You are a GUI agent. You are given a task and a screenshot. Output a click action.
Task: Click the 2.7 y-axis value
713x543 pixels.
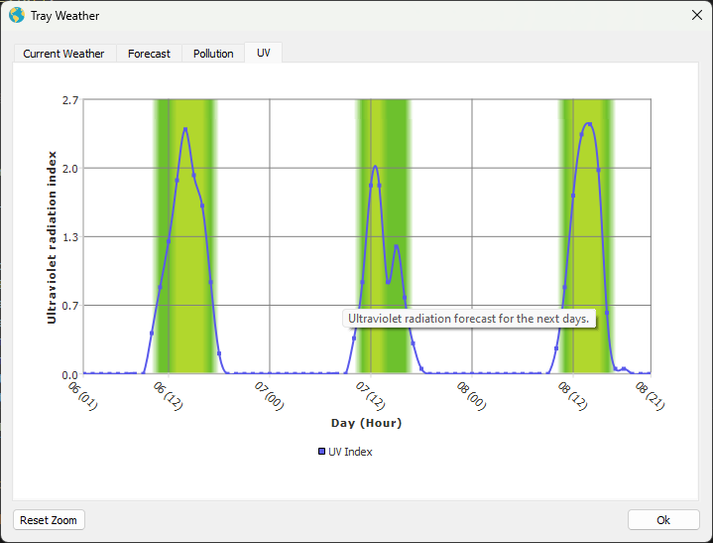(x=70, y=100)
